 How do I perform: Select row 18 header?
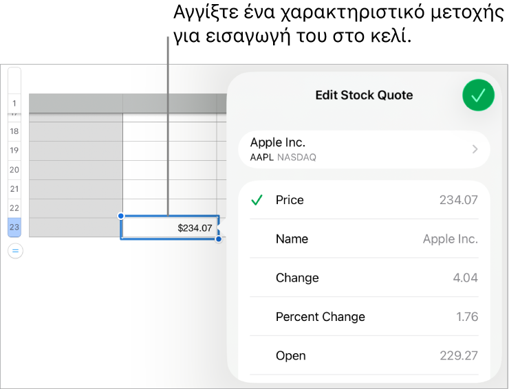pos(14,131)
